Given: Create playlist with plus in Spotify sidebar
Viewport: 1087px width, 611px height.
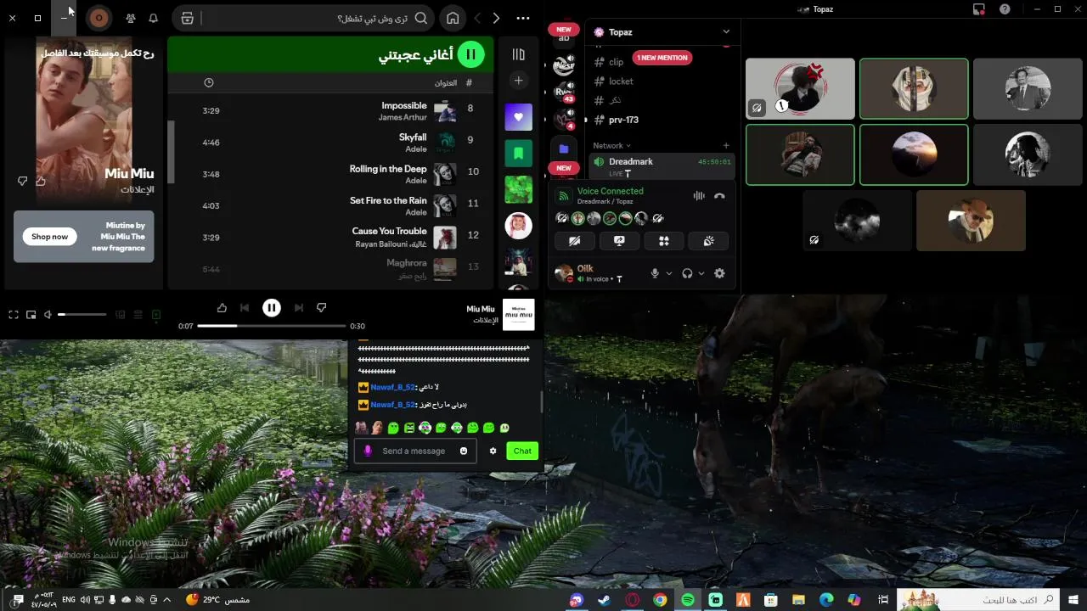Looking at the screenshot, I should pos(518,80).
